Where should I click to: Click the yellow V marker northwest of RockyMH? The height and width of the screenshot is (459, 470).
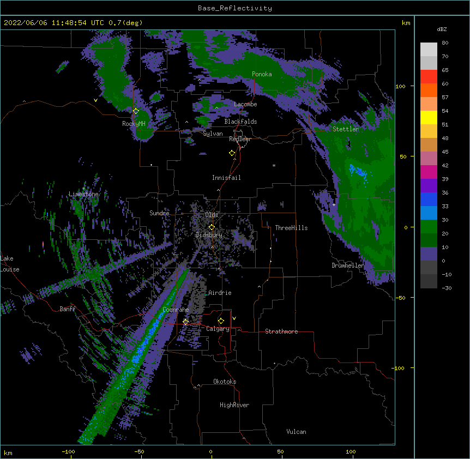[95, 100]
